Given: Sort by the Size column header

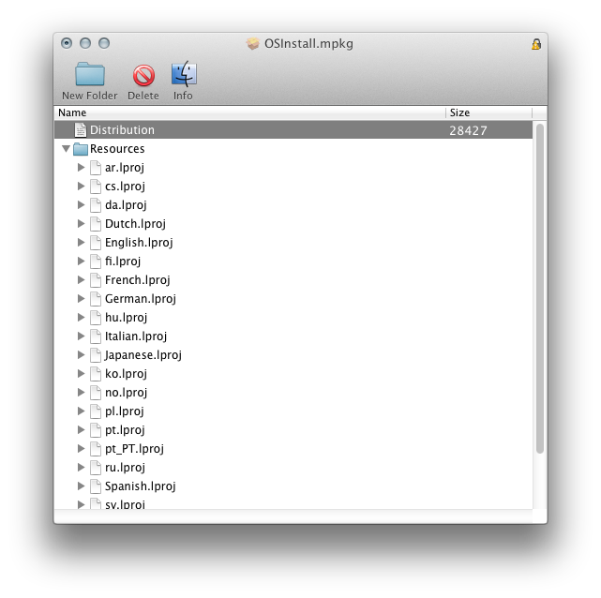Looking at the screenshot, I should (489, 112).
